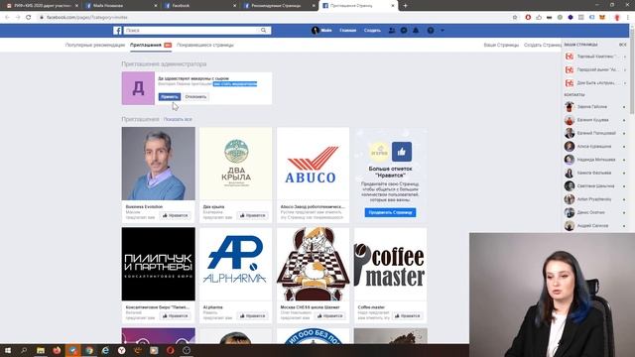Screen dimensions: 635x357
Task: Click Abuco Завод page title text
Action: tap(313, 207)
